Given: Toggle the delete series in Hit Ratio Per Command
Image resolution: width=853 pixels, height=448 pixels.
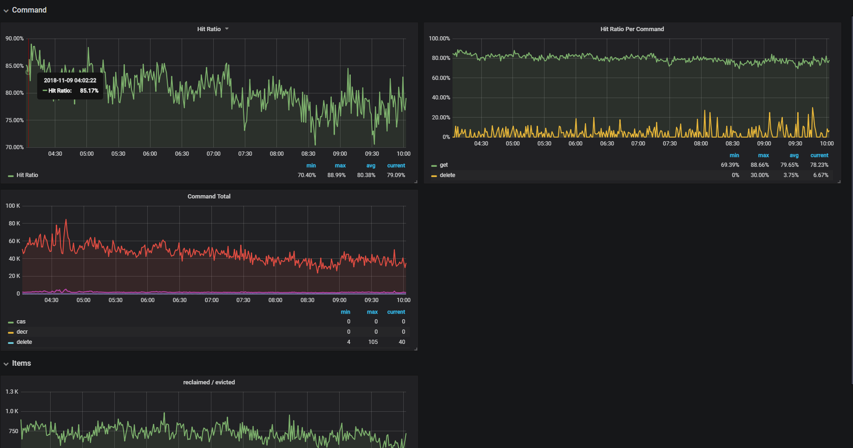Looking at the screenshot, I should click(447, 175).
